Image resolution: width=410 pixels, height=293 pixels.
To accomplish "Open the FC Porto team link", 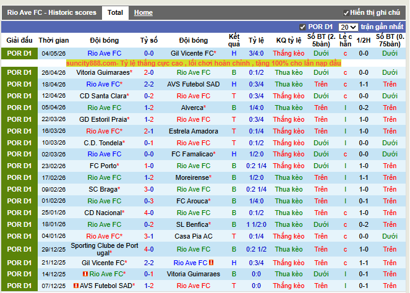I will click(103, 166).
